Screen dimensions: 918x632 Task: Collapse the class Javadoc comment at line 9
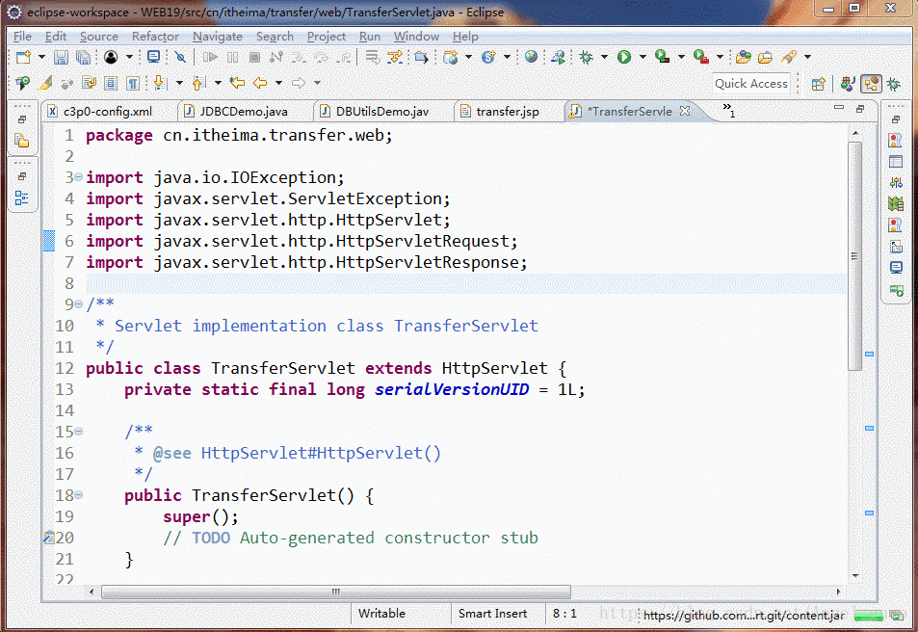click(78, 304)
